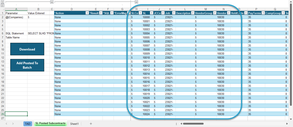Select row 6 header
293x127 pixels.
point(2,33)
